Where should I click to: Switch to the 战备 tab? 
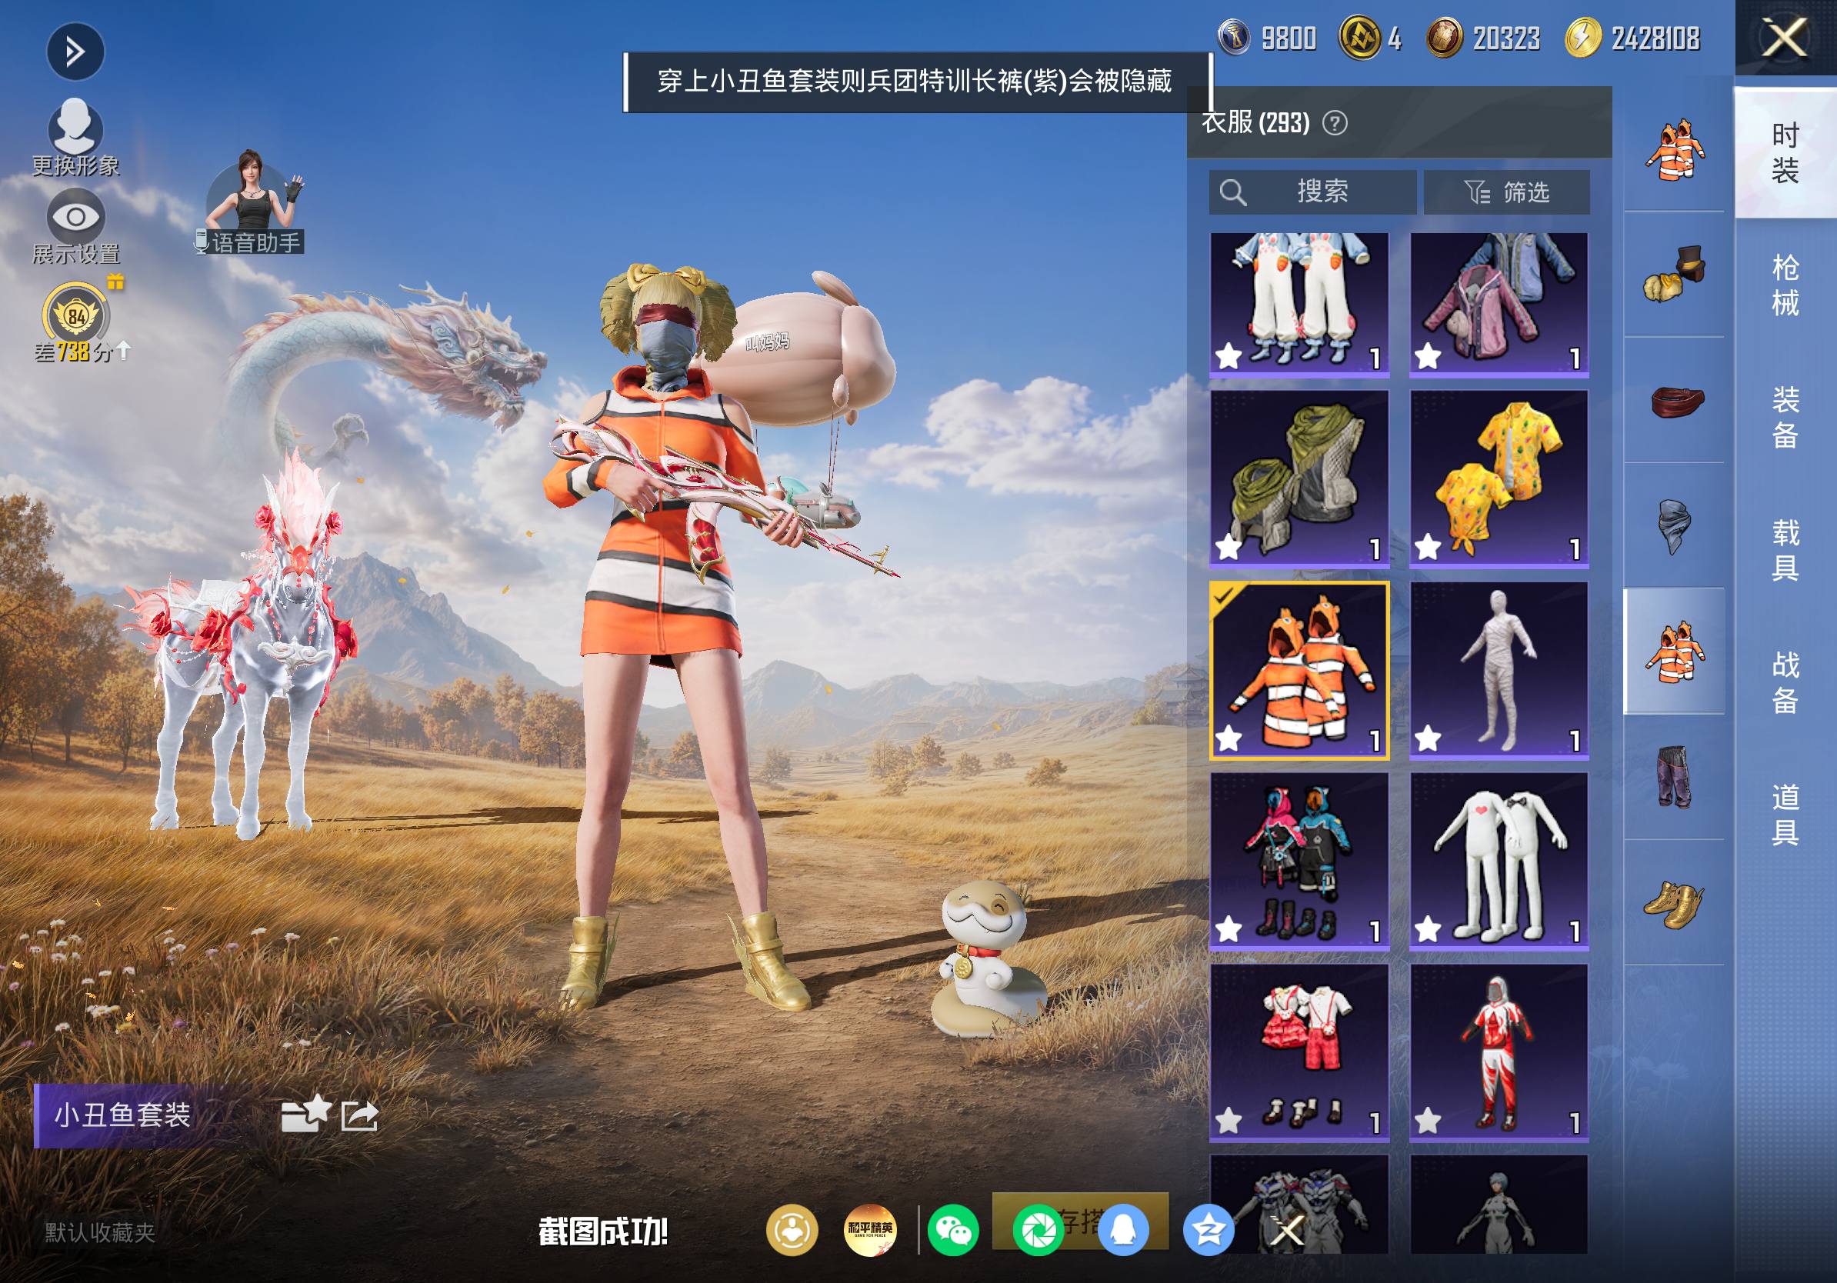1785,681
